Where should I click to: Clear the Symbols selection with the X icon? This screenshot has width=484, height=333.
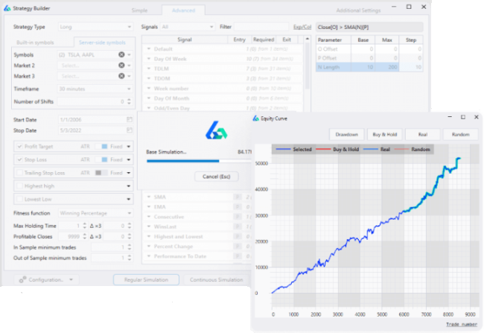(121, 54)
